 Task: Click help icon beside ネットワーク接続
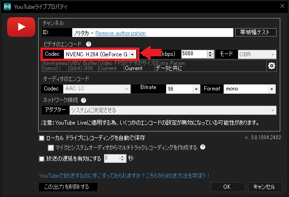[x=84, y=100]
